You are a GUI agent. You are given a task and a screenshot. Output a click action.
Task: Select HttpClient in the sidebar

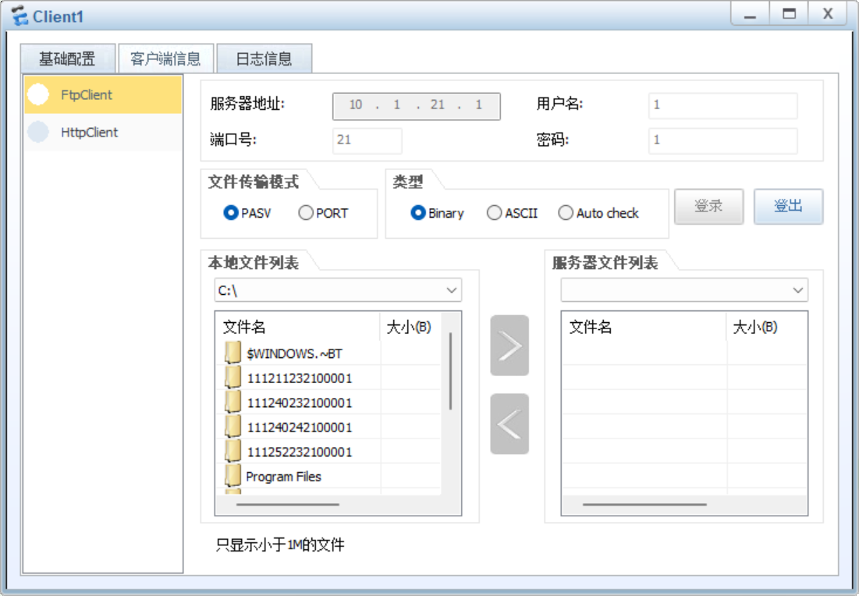[103, 132]
